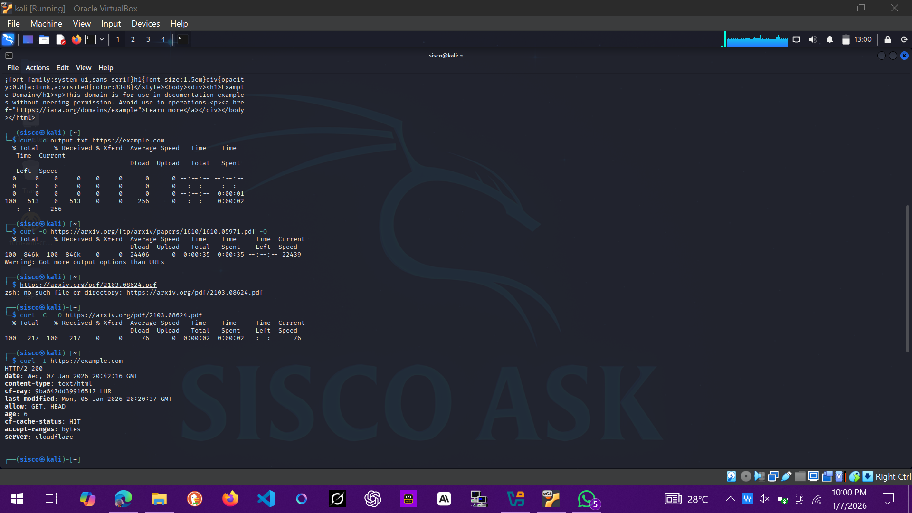The height and width of the screenshot is (513, 912).
Task: Open WhatsApp from the Windows taskbar
Action: coord(587,499)
